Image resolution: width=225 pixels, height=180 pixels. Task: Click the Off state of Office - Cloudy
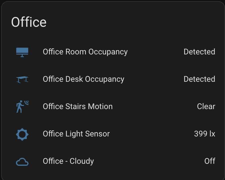tap(210, 161)
